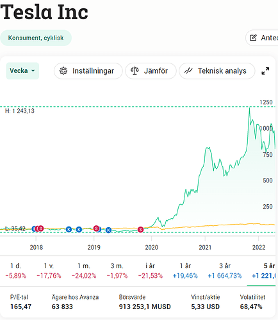The image size is (278, 320).
Task: Click the L: 35,42 low label
Action: pyautogui.click(x=15, y=228)
